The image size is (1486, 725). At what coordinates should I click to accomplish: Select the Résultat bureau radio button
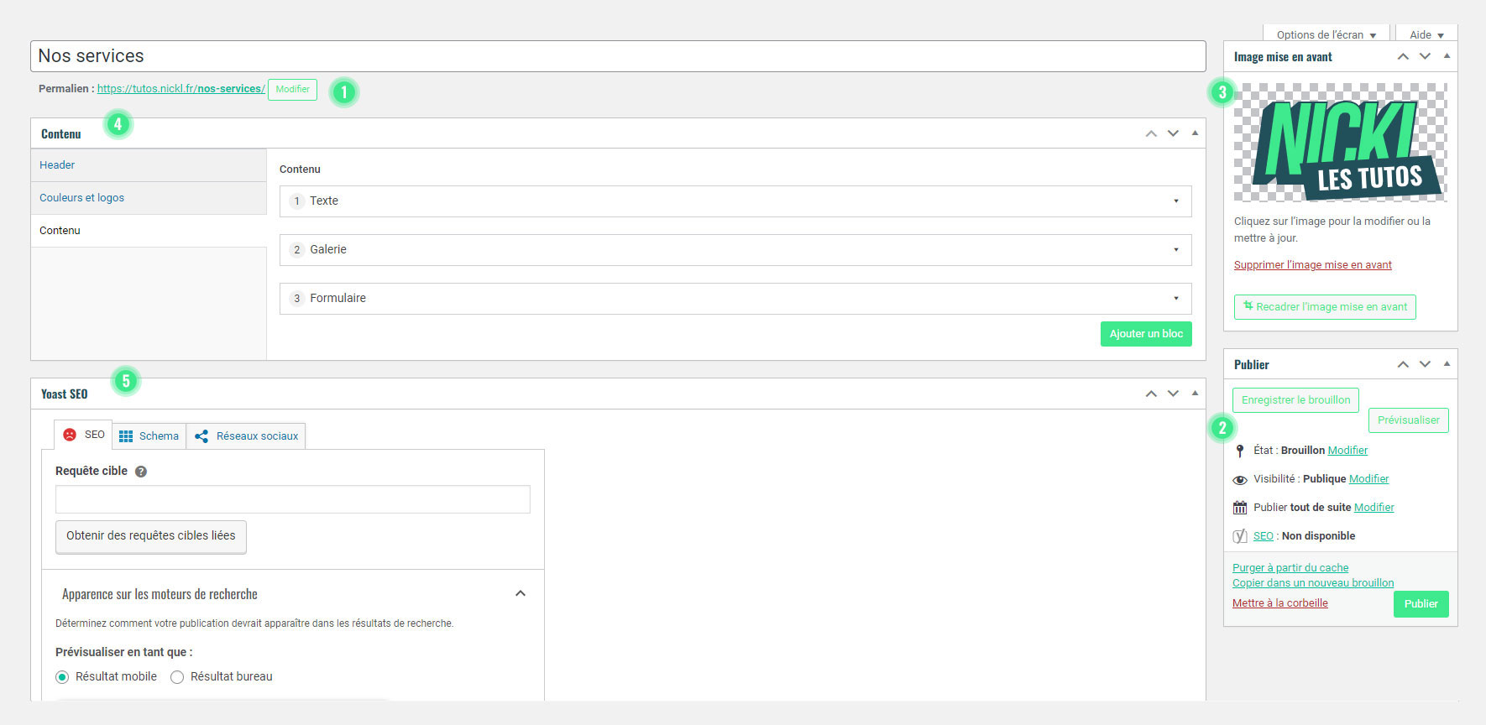pos(177,677)
